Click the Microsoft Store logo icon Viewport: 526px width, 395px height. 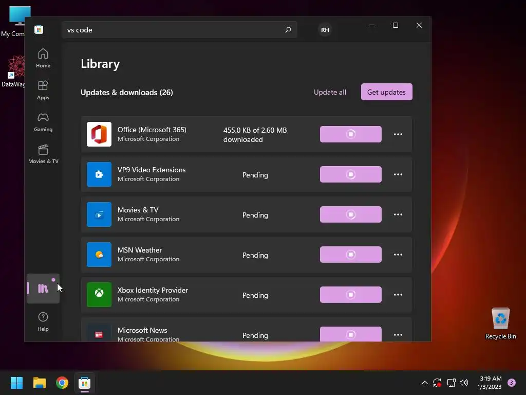(x=39, y=29)
